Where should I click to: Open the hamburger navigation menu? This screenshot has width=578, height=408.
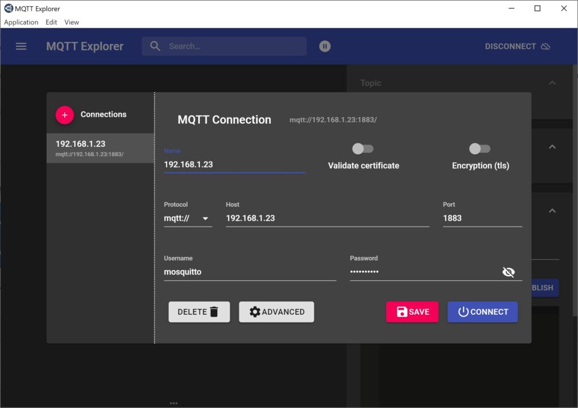pos(21,46)
